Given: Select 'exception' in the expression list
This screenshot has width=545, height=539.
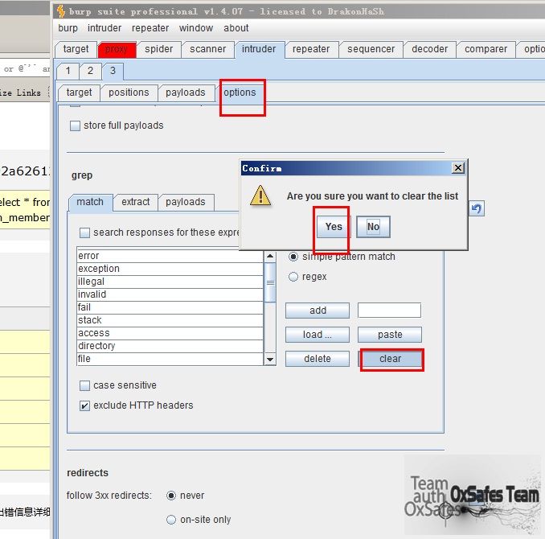Looking at the screenshot, I should (x=170, y=269).
